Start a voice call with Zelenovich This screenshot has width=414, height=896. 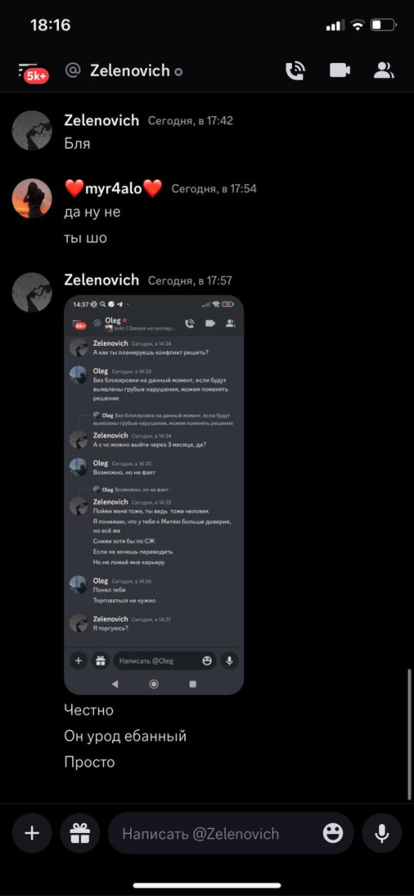tap(295, 71)
